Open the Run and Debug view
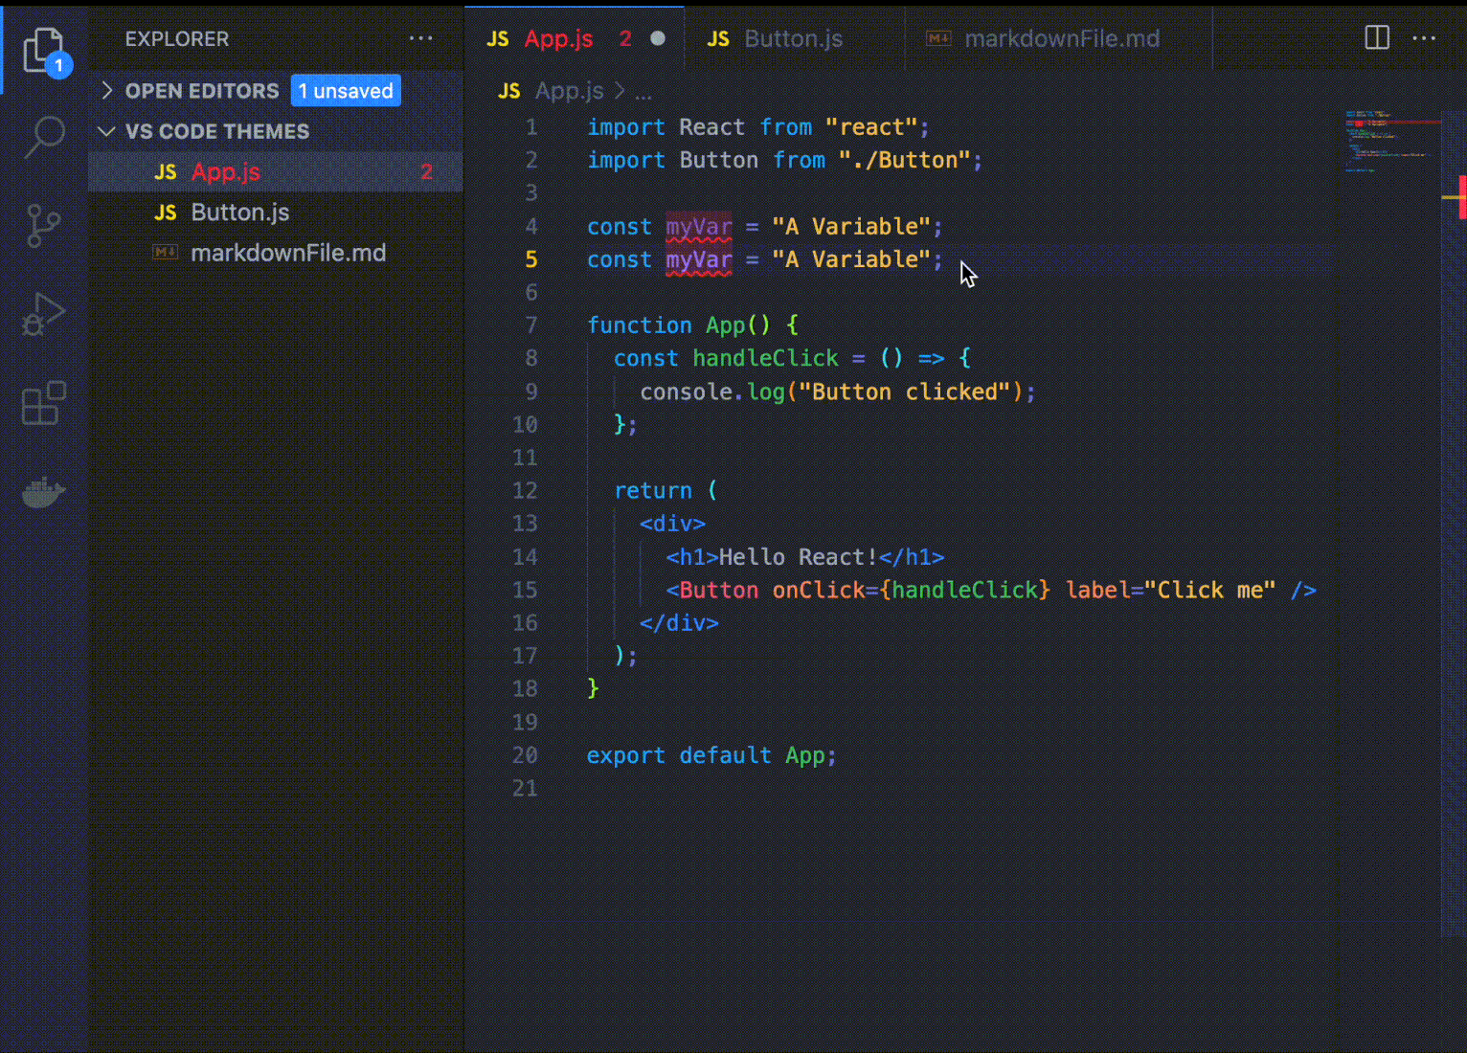 [x=43, y=315]
